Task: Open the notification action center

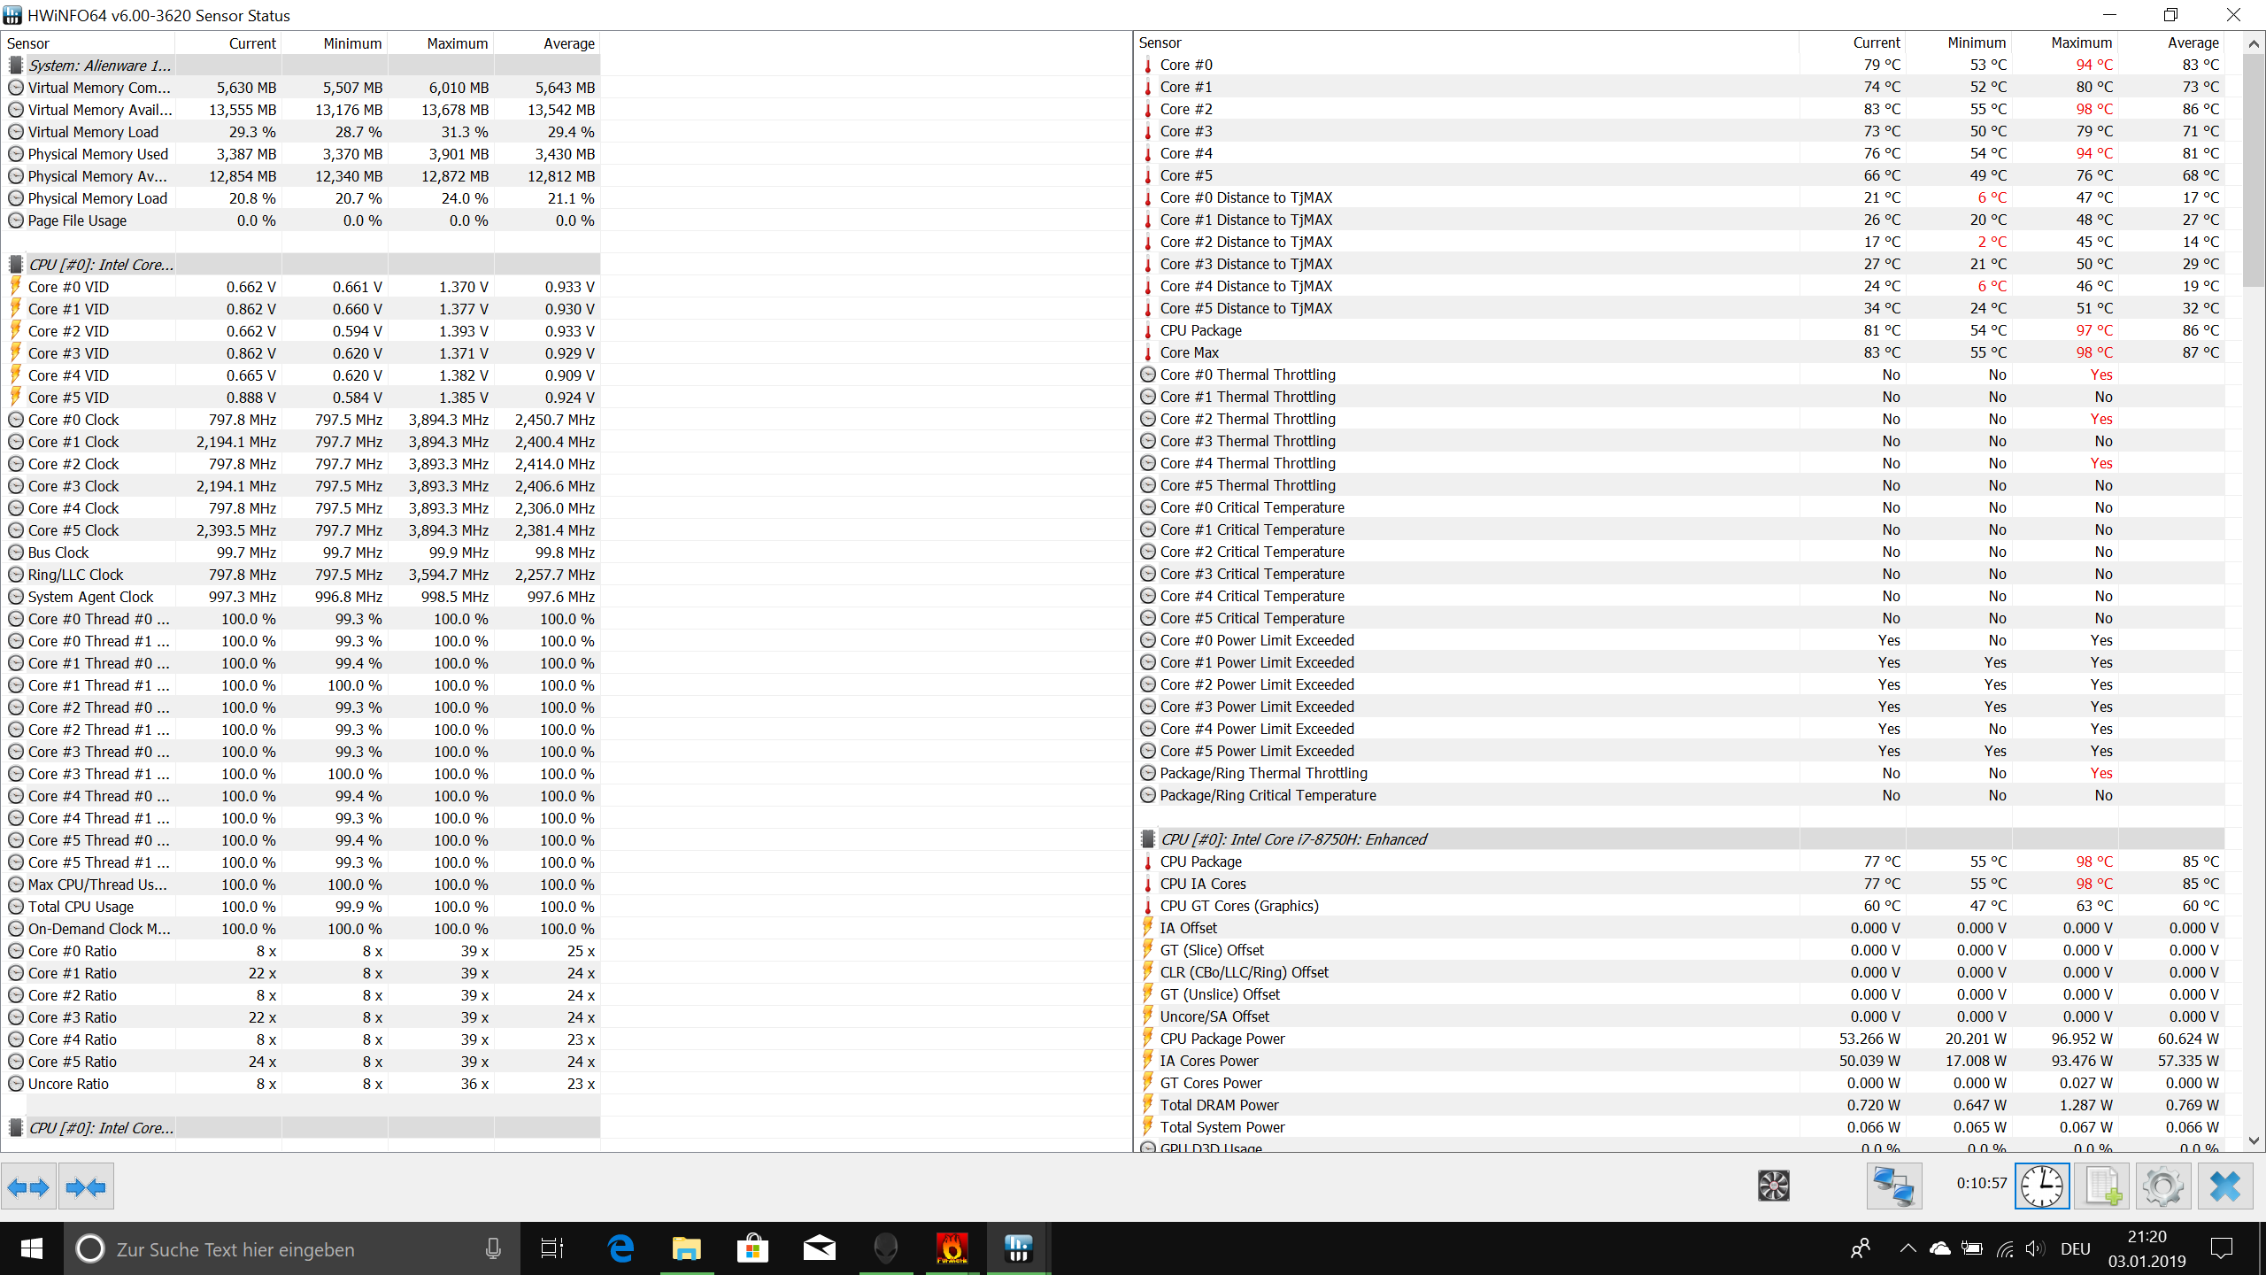Action: (2222, 1248)
